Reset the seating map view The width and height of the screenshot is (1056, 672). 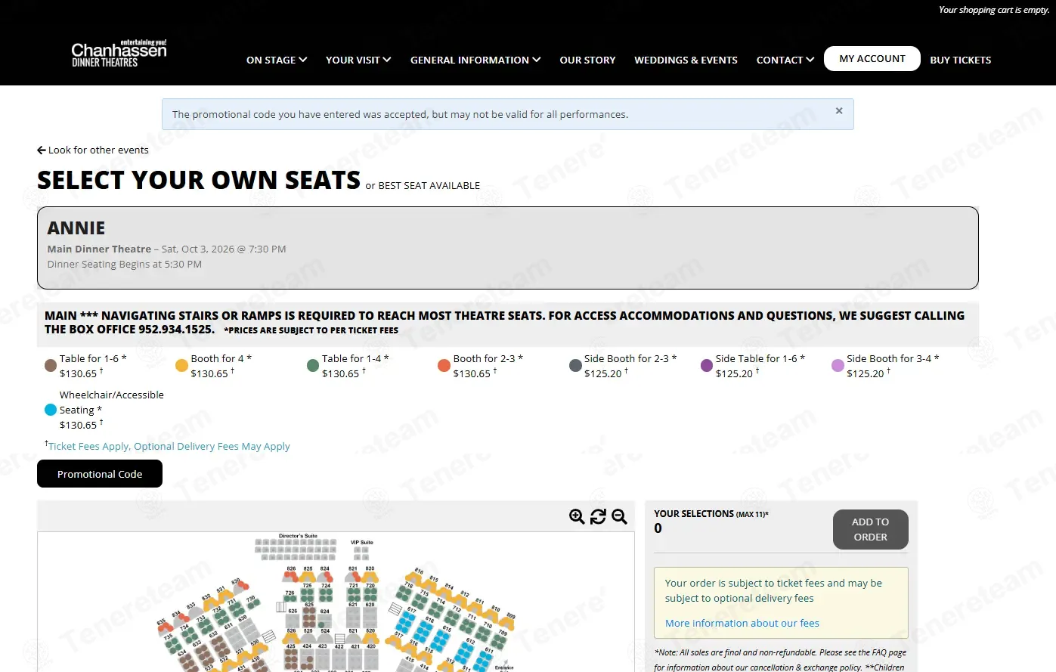pos(598,516)
